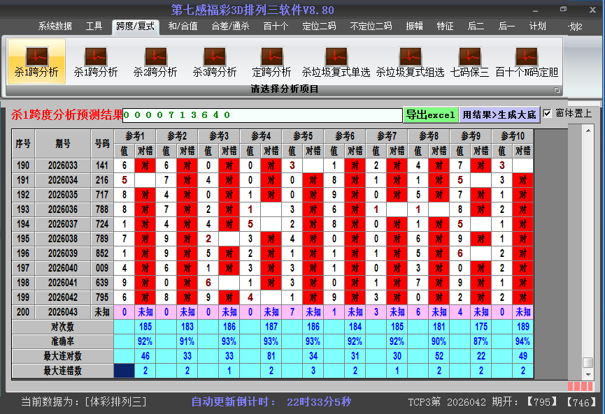Switch to the 定位二码 tab

click(319, 27)
